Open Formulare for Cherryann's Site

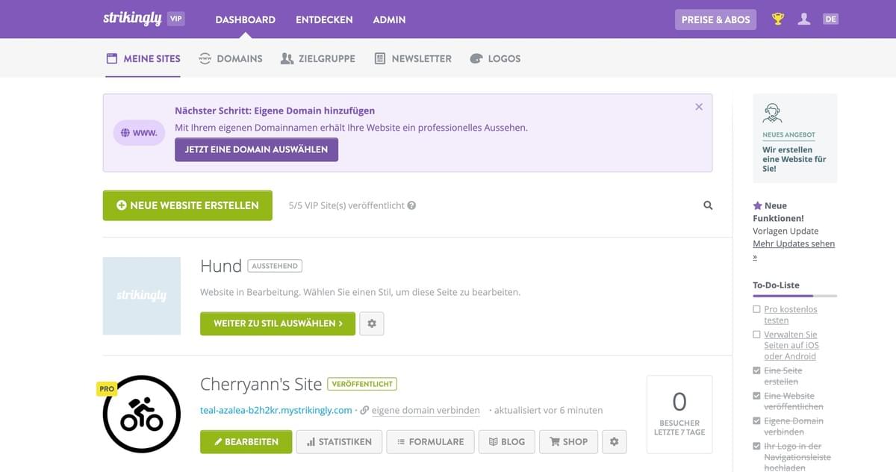430,441
